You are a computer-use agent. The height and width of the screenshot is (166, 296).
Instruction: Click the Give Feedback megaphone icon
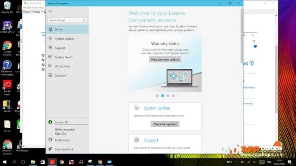(50, 149)
